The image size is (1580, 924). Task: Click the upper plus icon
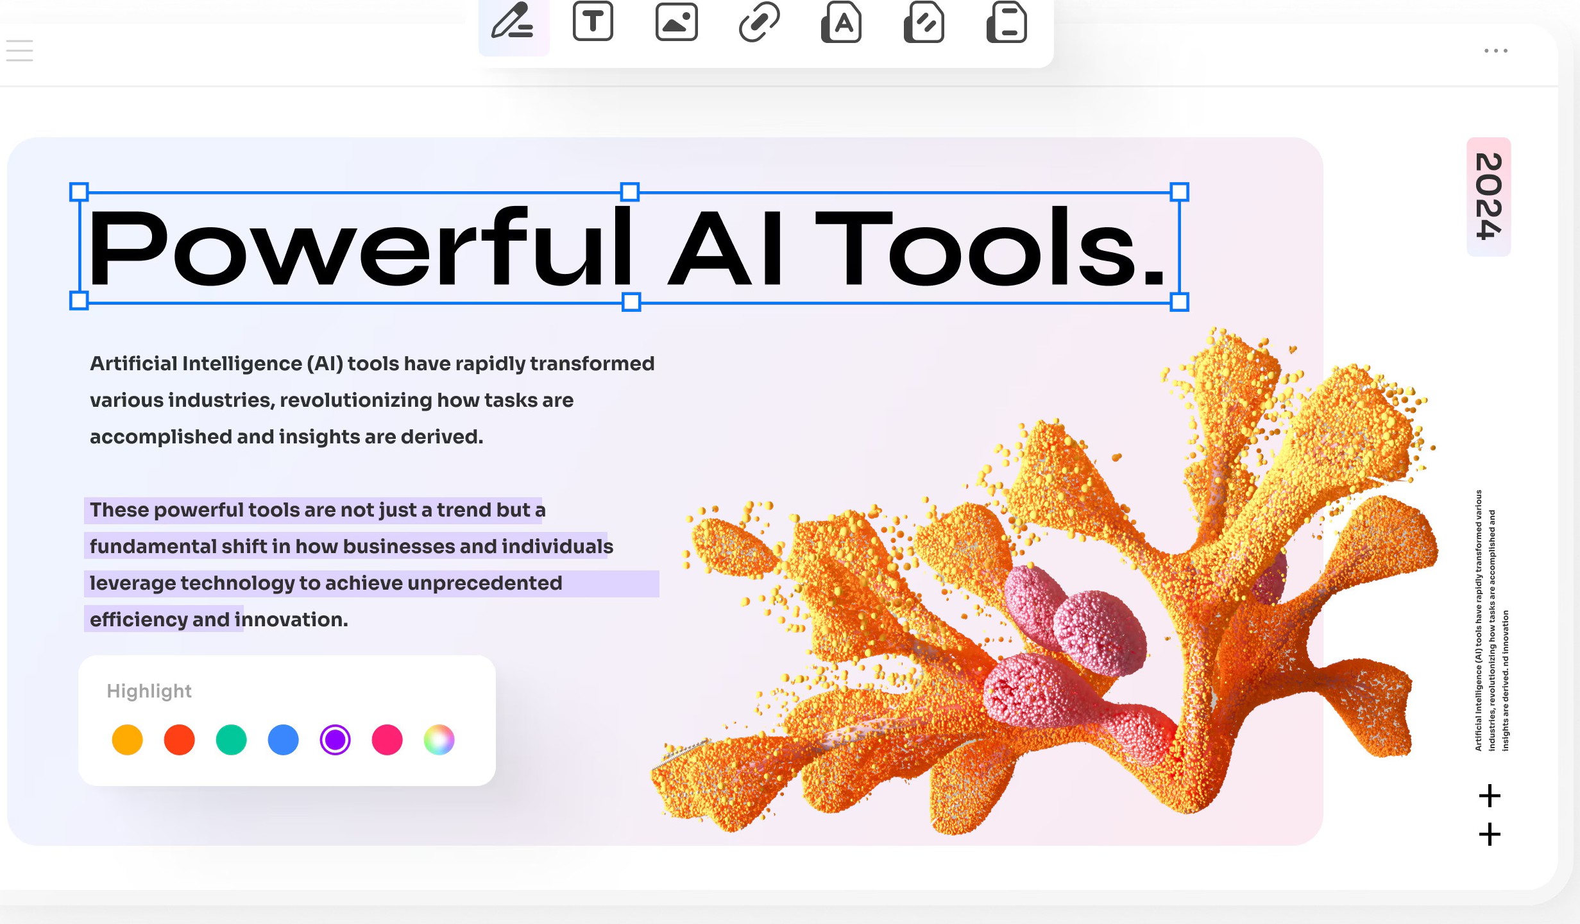click(1490, 796)
